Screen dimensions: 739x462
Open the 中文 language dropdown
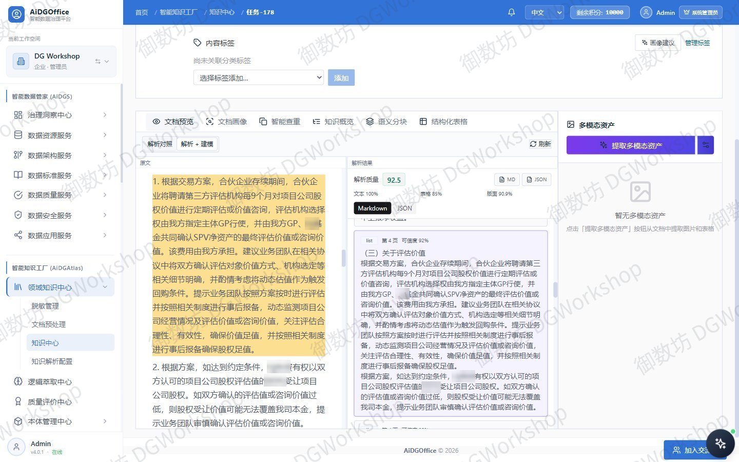point(544,12)
